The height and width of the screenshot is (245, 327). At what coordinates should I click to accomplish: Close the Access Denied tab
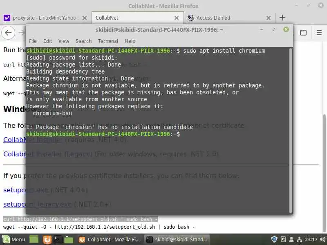click(x=269, y=18)
